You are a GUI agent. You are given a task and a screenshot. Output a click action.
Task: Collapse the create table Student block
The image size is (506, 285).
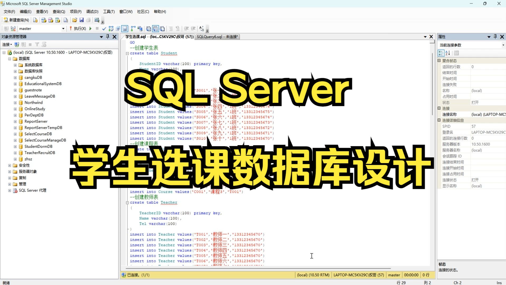pyautogui.click(x=127, y=53)
